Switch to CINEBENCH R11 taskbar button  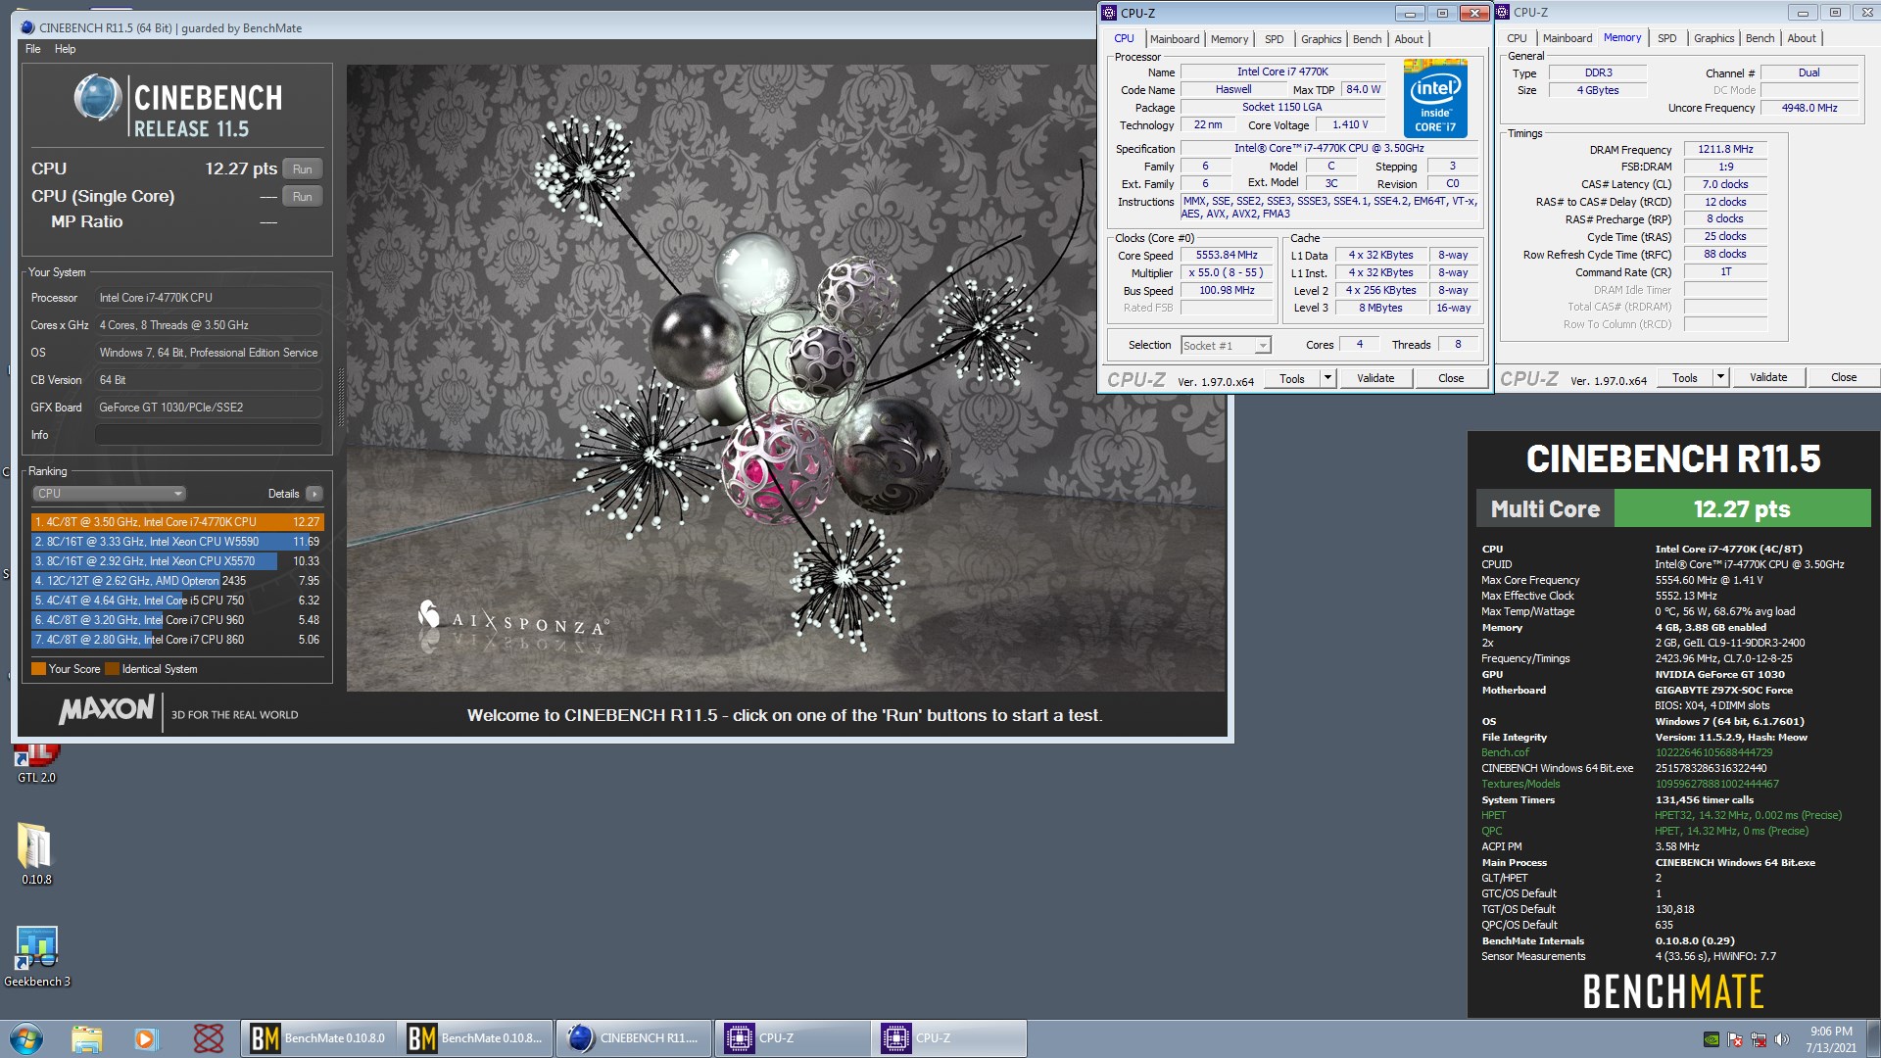point(634,1038)
